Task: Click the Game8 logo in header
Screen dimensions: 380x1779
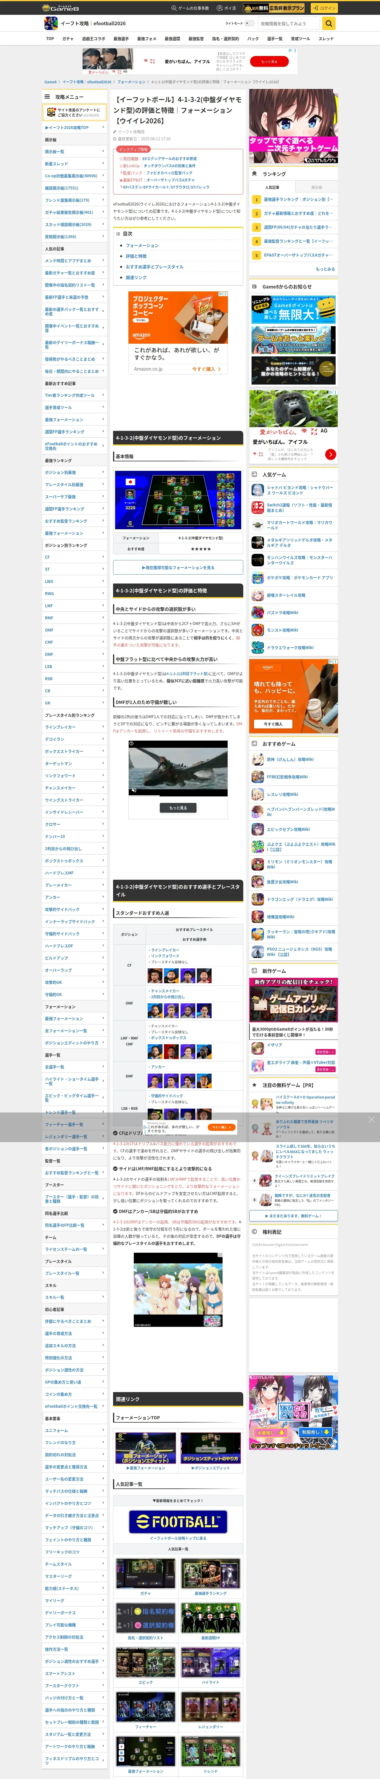Action: 61,8
